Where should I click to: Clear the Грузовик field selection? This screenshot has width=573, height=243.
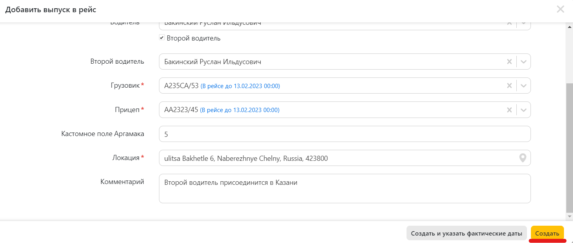509,86
